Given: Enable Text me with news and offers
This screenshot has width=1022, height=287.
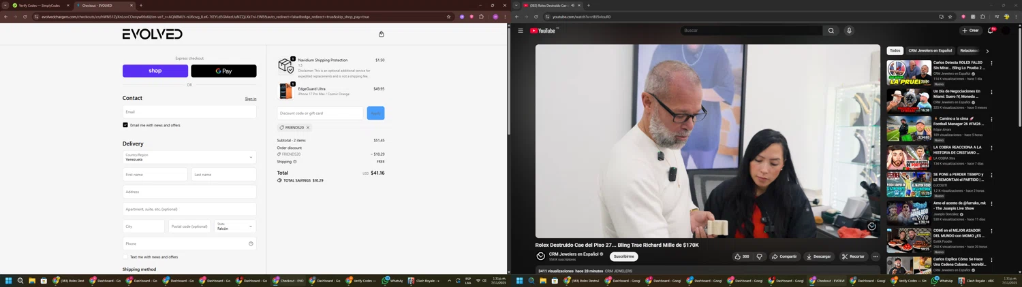Looking at the screenshot, I should coord(125,257).
